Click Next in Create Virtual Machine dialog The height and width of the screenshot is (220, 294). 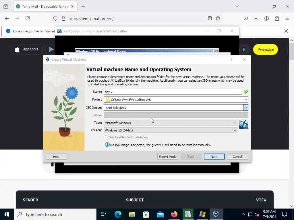(x=214, y=157)
